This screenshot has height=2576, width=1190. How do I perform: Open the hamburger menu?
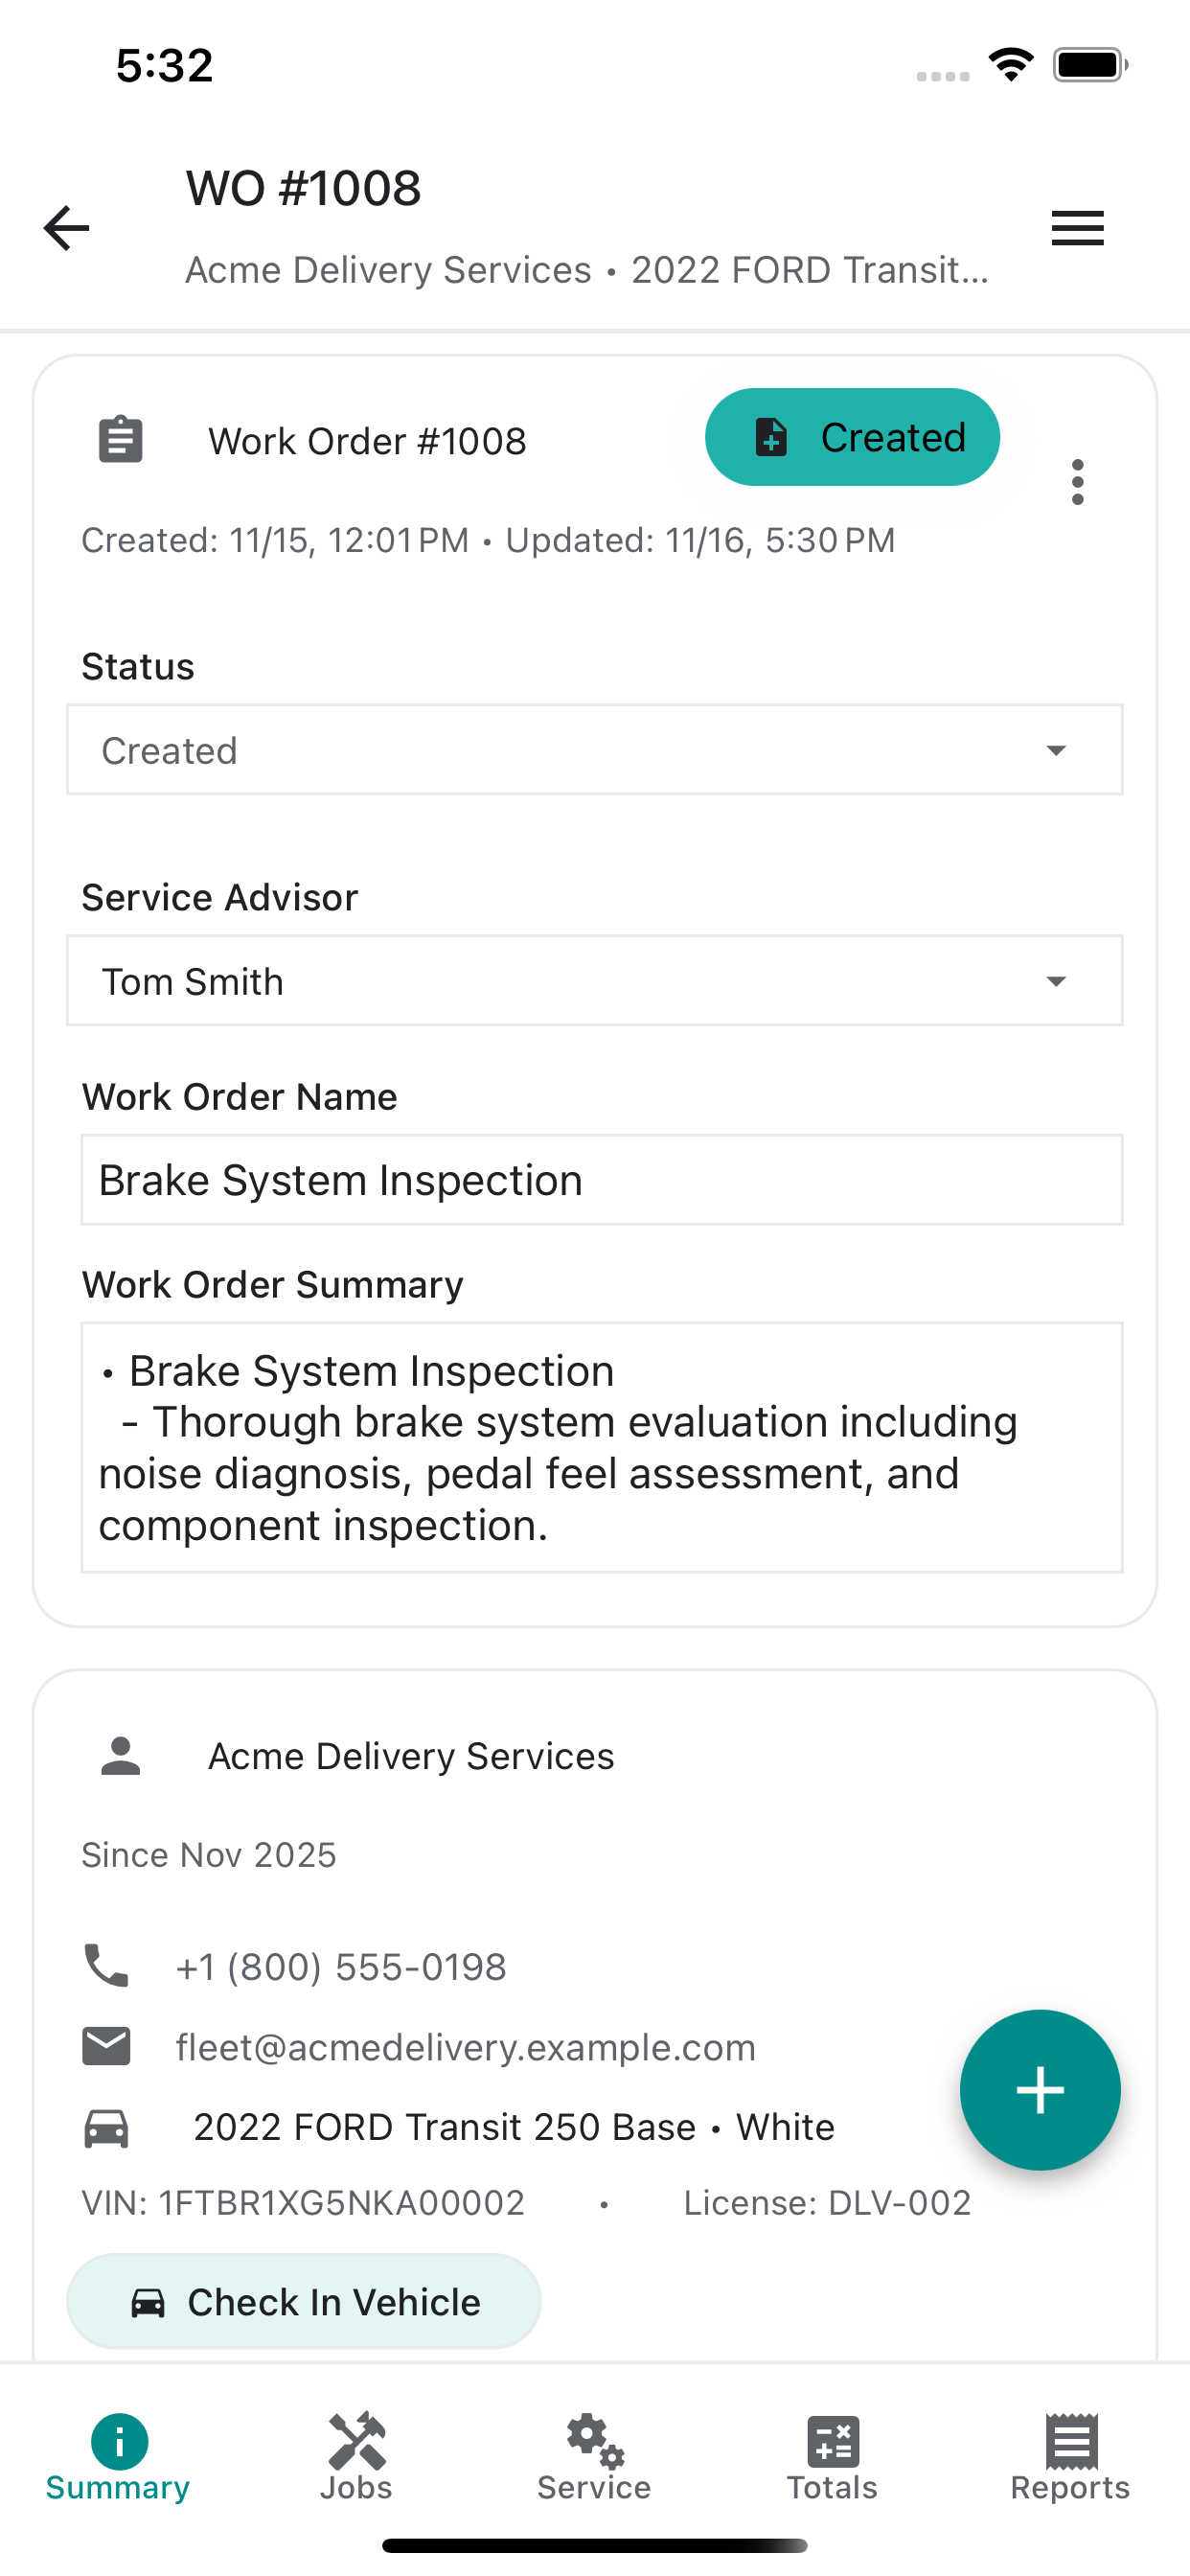(1077, 228)
